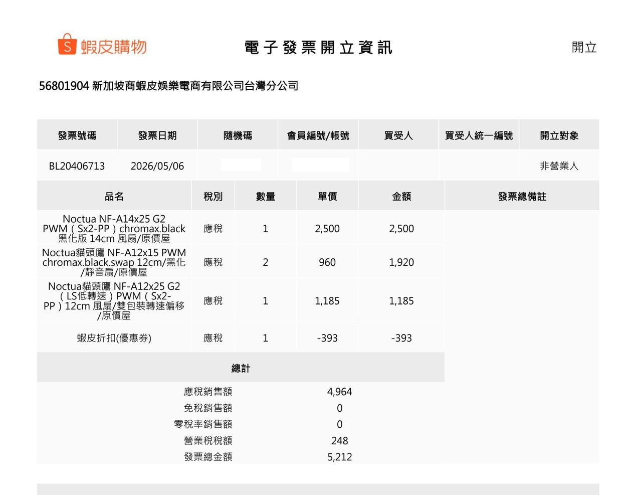This screenshot has height=495, width=641.
Task: Click -393 in the 金額 column
Action: point(401,338)
